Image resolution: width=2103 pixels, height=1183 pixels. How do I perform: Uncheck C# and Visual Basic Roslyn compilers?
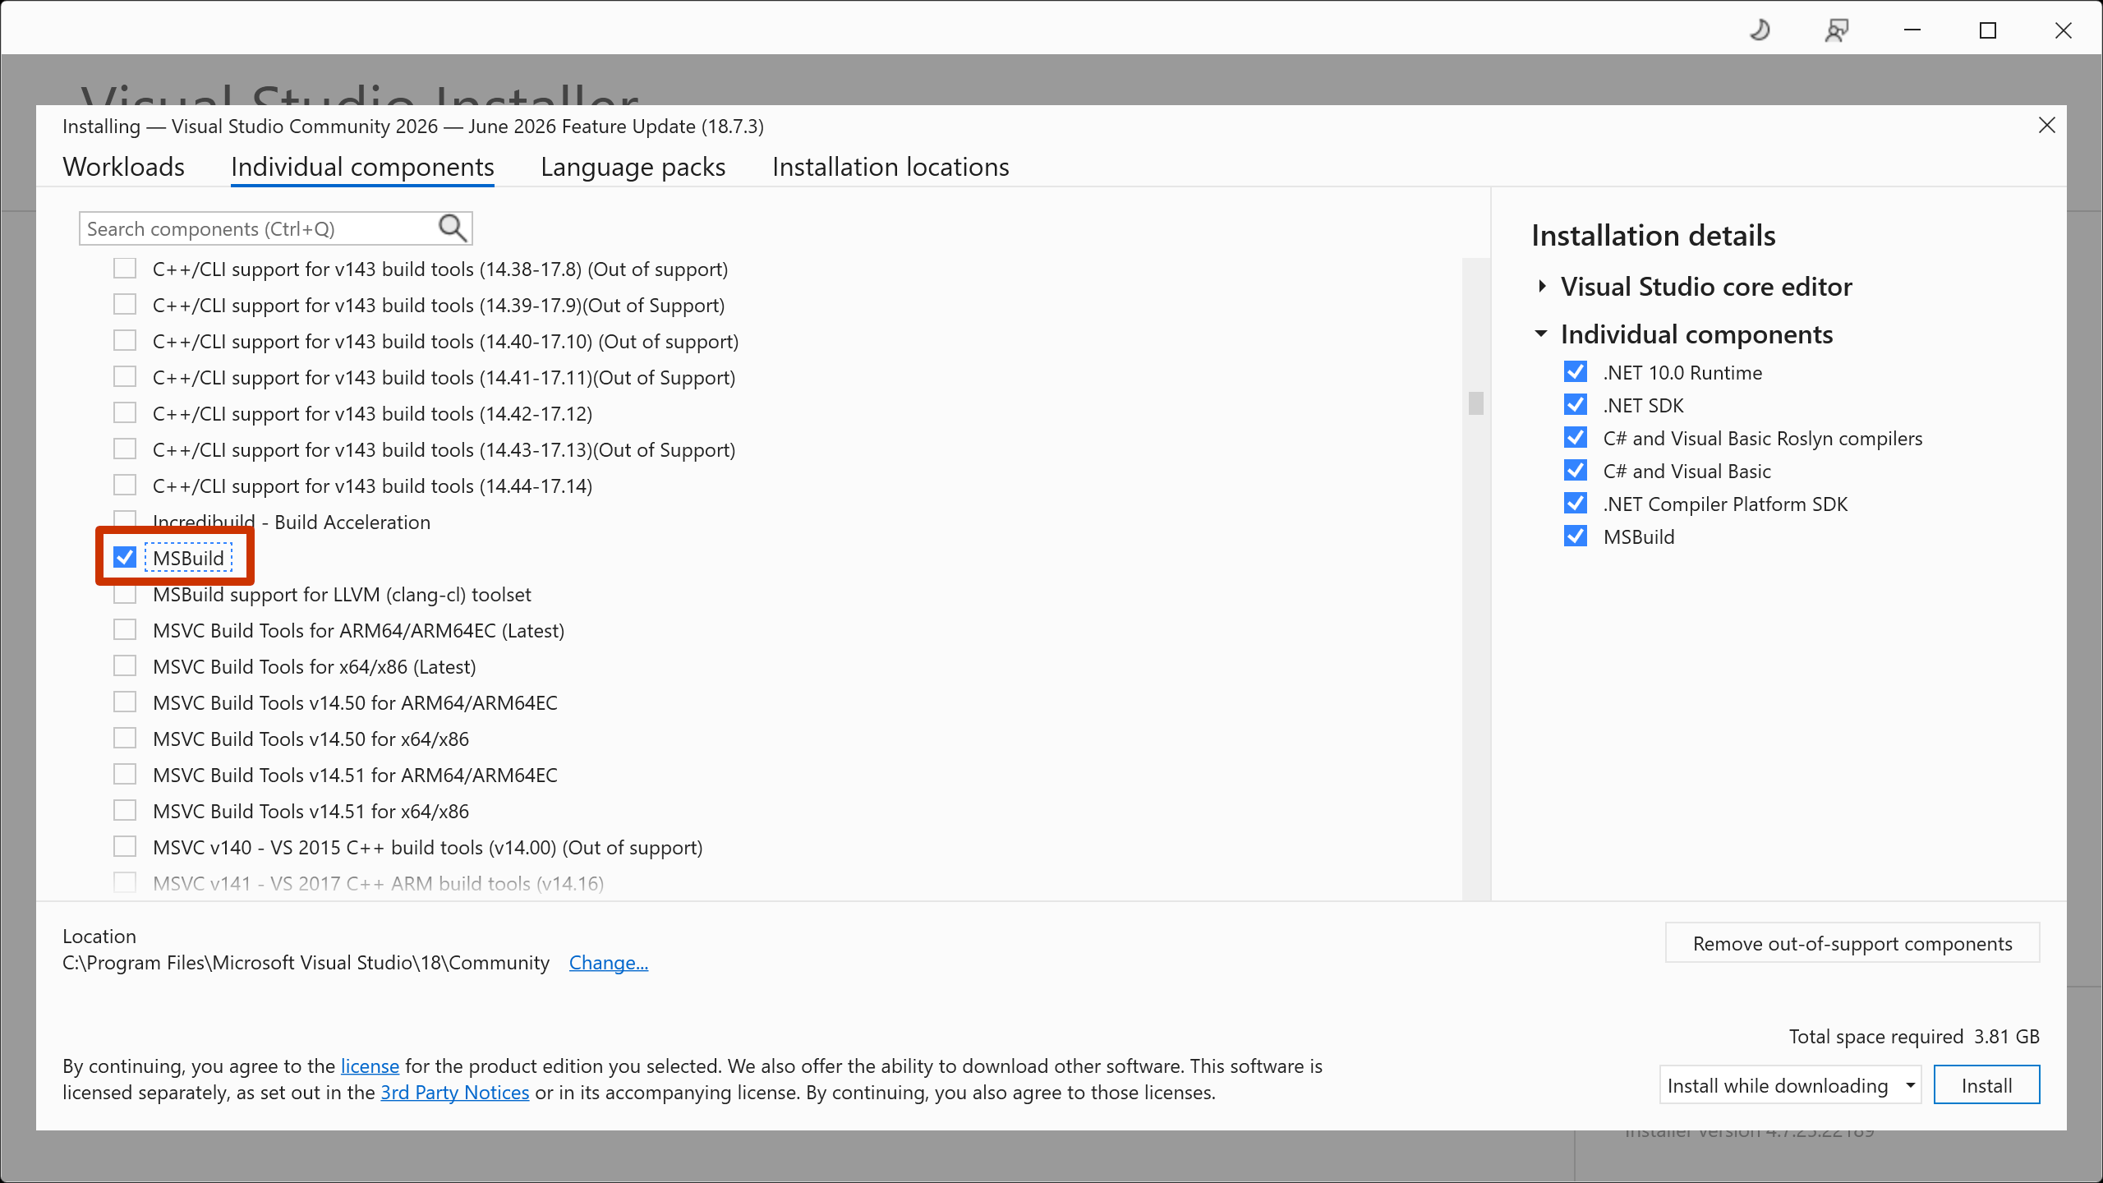tap(1576, 438)
